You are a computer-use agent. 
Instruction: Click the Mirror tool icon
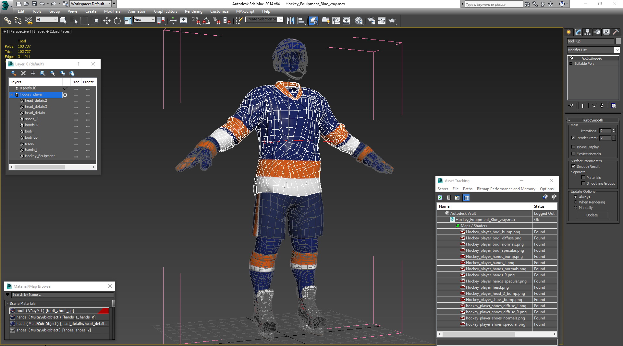pyautogui.click(x=290, y=21)
